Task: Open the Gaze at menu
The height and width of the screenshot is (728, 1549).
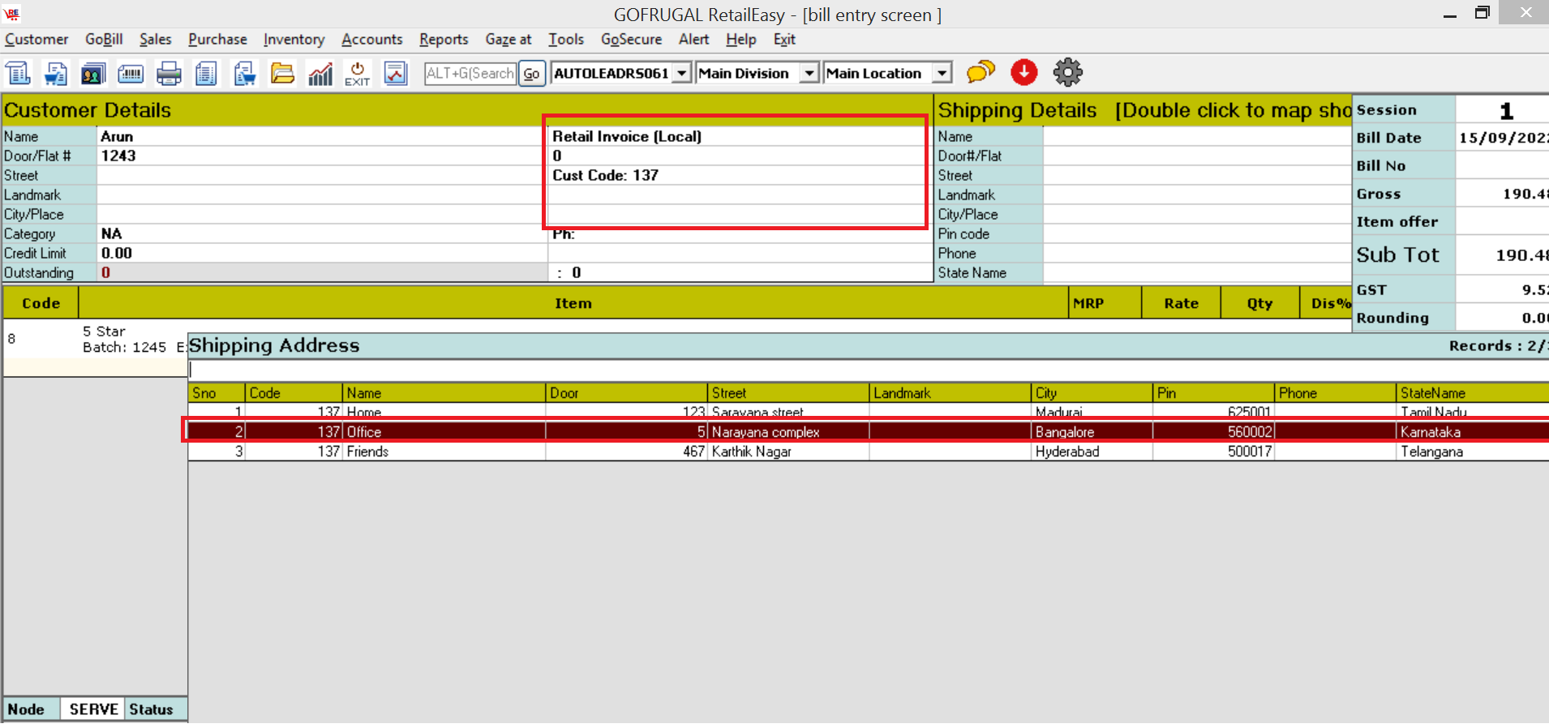Action: tap(508, 39)
